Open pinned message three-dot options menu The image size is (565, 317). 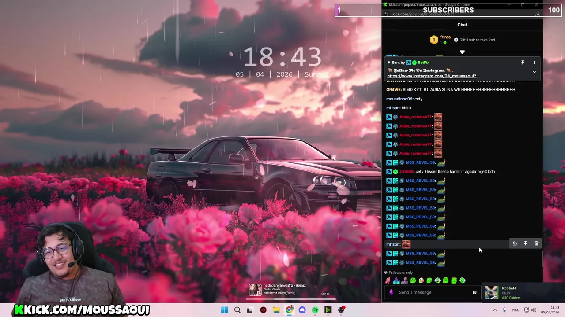click(x=534, y=63)
